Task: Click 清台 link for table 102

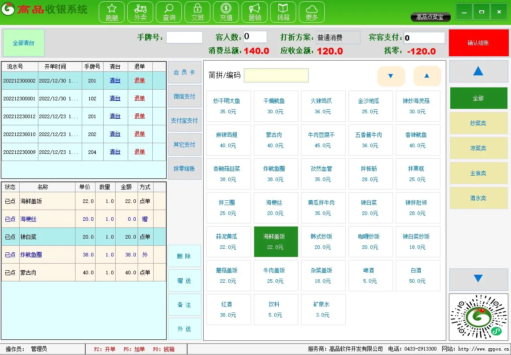Action: [115, 99]
